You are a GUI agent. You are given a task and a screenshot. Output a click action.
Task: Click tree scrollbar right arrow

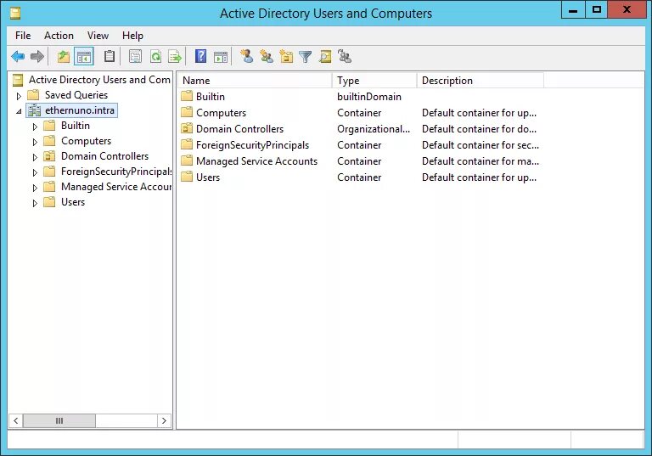click(164, 420)
